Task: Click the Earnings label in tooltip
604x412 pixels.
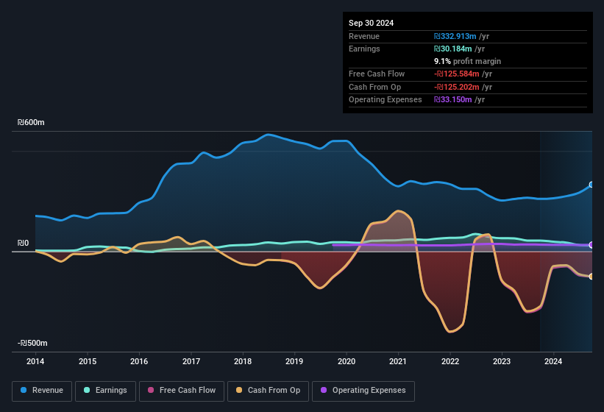Action: pos(364,49)
